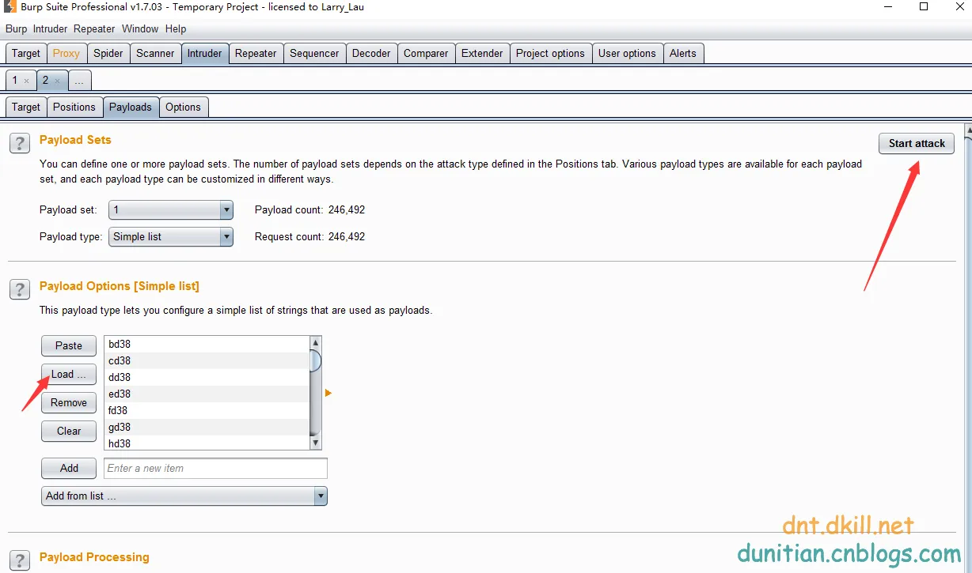Open the Payload type dropdown

pos(171,236)
